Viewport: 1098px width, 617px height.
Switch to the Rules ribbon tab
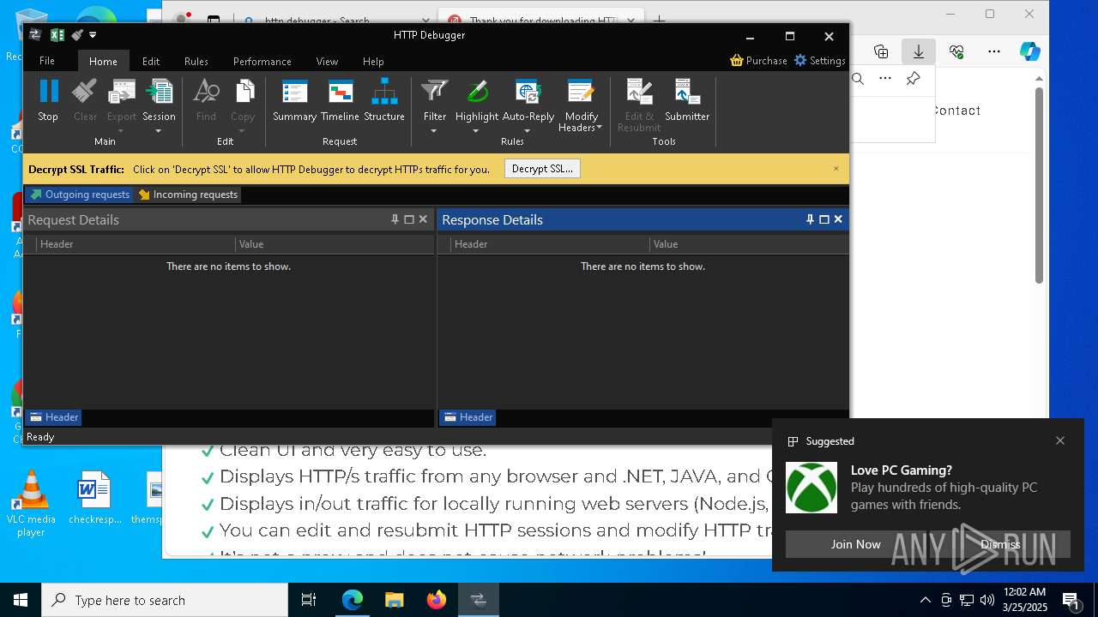click(196, 61)
